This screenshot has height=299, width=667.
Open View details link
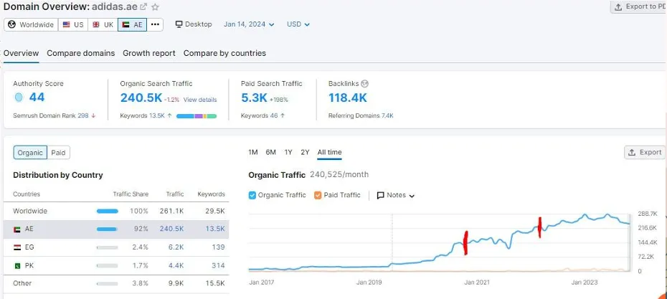click(200, 100)
